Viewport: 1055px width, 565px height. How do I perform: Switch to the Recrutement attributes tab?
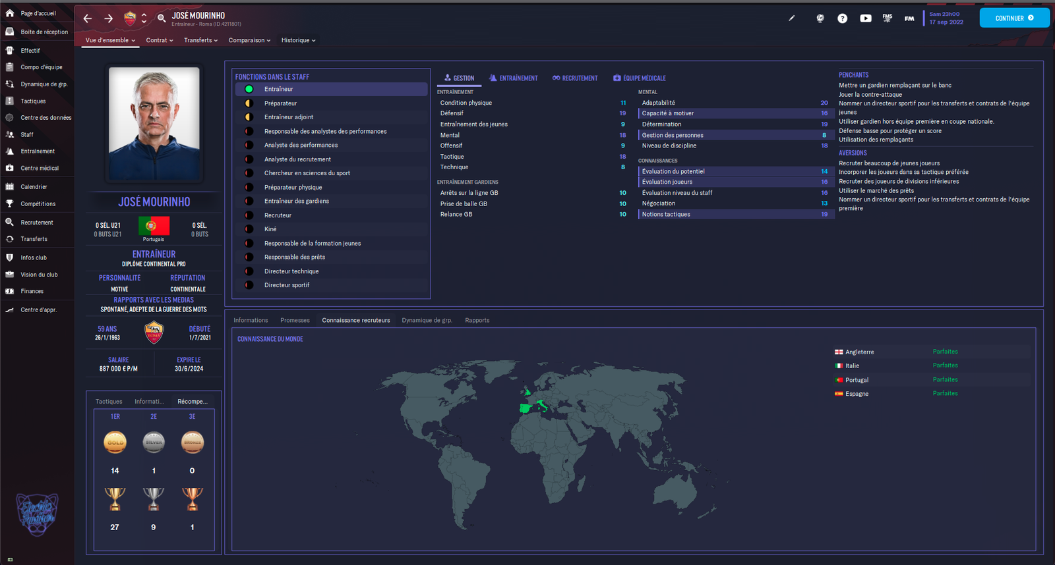(x=575, y=78)
